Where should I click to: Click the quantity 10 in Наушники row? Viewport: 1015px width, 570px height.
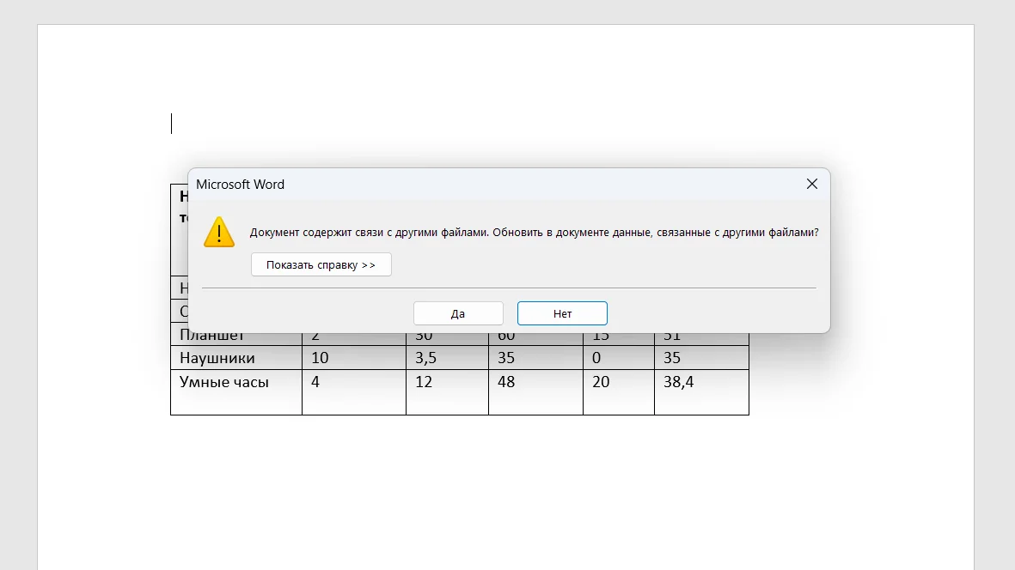[320, 358]
